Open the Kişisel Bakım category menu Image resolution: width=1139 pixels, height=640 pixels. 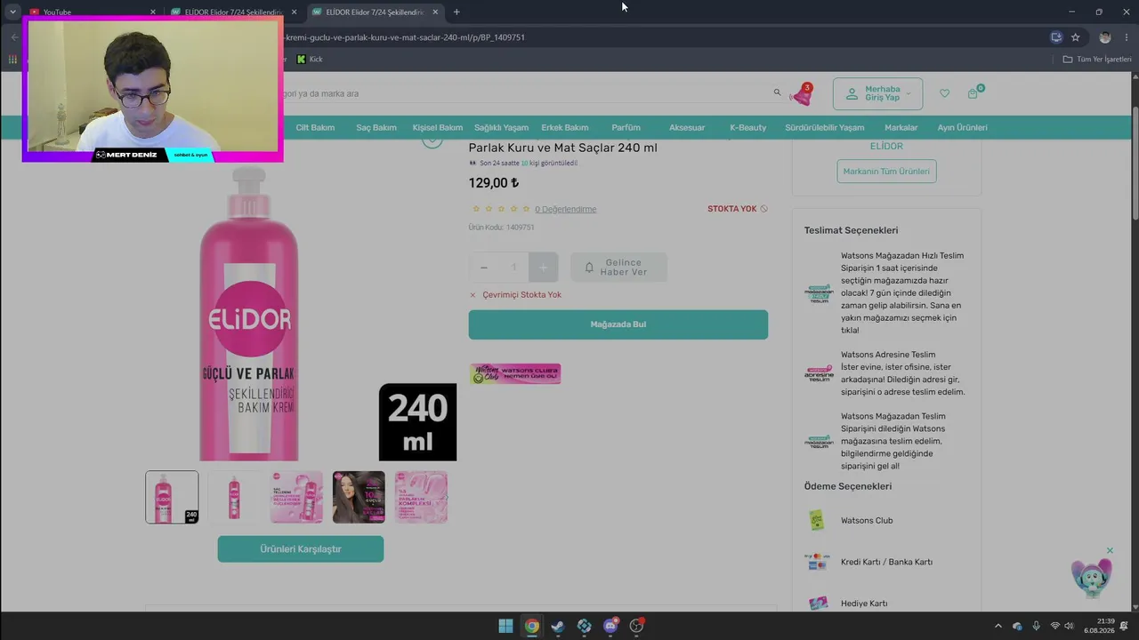click(x=438, y=127)
